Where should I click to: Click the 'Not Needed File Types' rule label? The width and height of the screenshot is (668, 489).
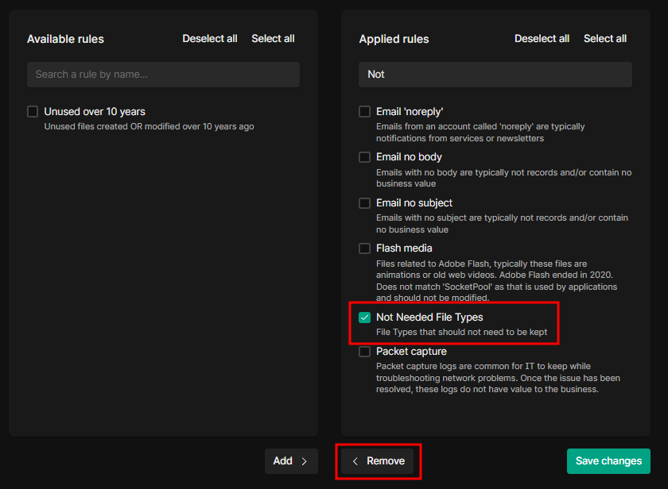pos(429,318)
